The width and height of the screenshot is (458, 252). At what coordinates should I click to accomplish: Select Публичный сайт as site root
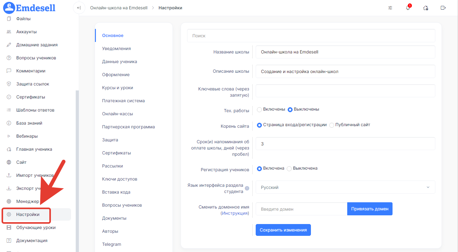pos(332,125)
